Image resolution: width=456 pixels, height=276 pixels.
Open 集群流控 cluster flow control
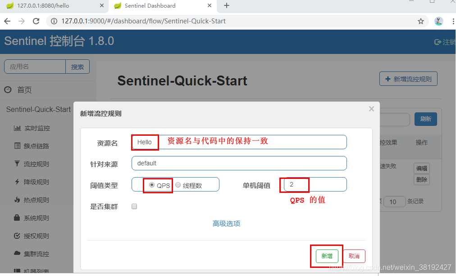(x=36, y=254)
